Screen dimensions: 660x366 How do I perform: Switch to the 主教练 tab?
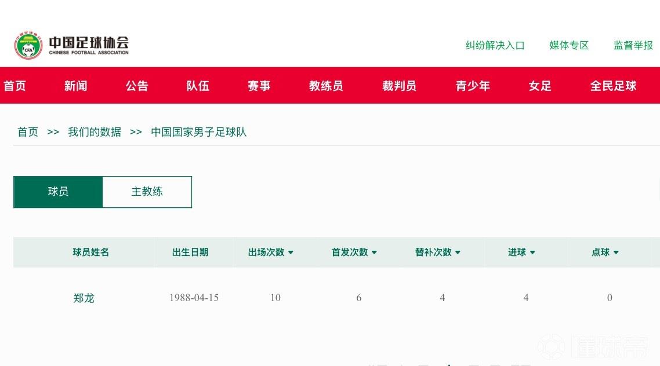(147, 192)
